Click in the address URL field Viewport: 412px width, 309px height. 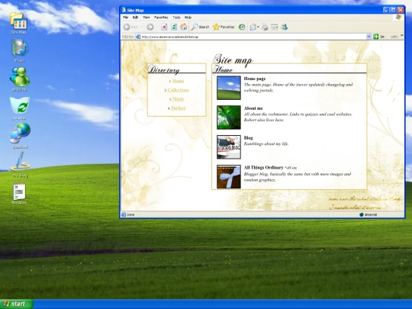point(251,37)
